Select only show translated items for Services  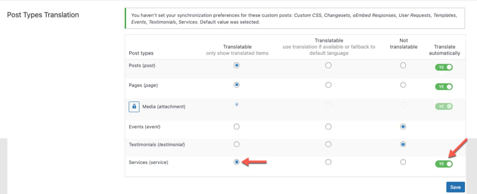coord(236,162)
